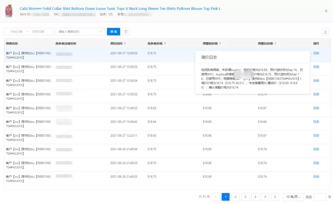Click the 搜索 search button

pyautogui.click(x=113, y=32)
